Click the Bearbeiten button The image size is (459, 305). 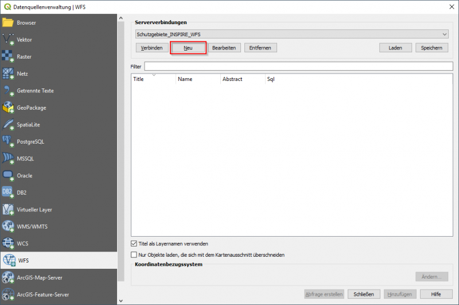pyautogui.click(x=224, y=48)
